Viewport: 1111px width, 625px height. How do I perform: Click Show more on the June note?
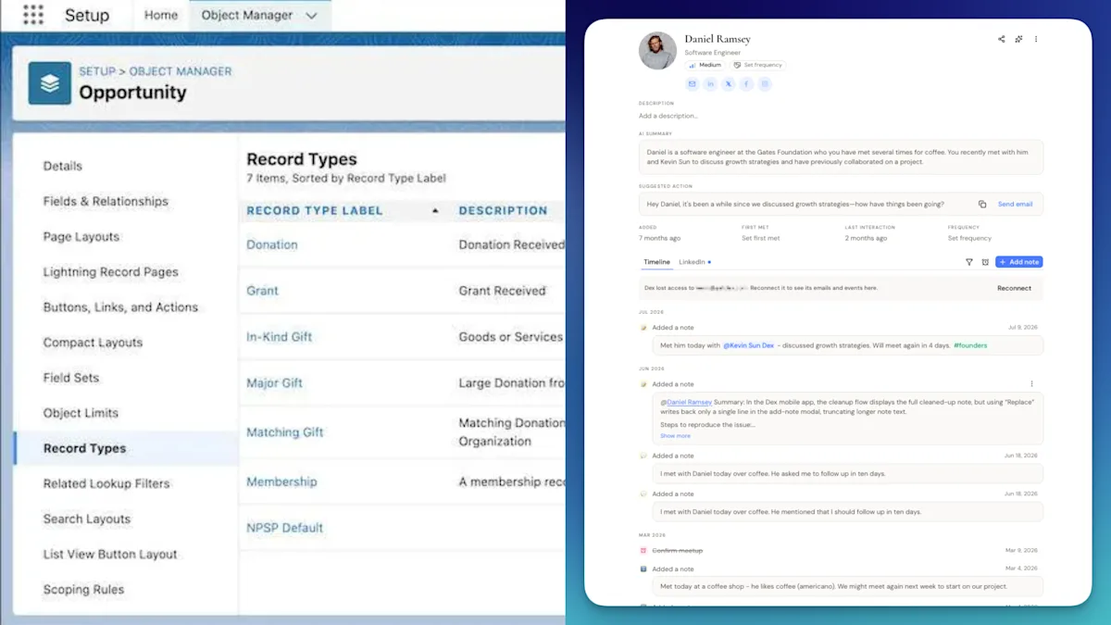pyautogui.click(x=675, y=435)
